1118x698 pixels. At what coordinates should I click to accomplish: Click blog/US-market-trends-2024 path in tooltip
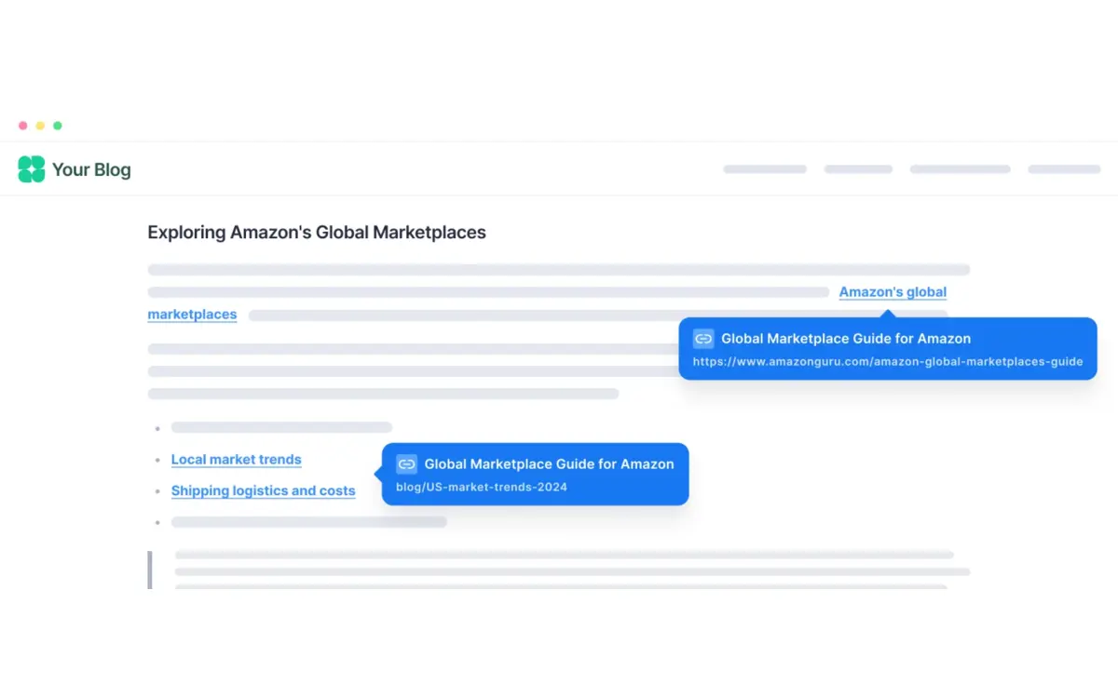tap(482, 487)
